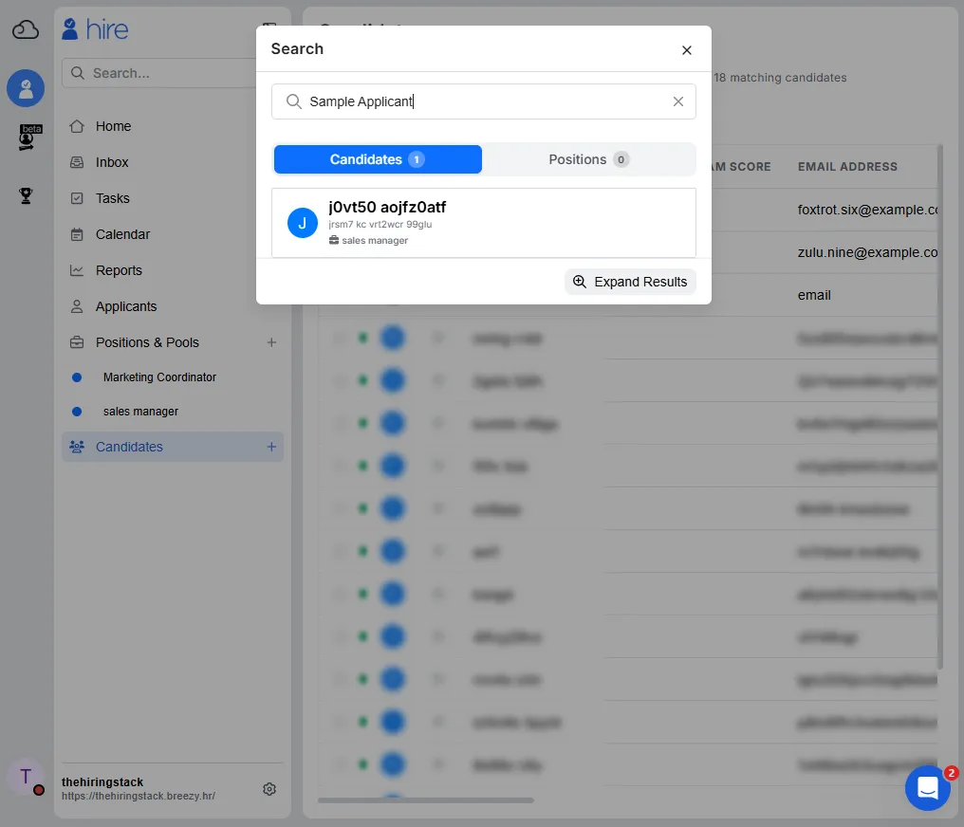Click the trophy icon in left rail
Viewport: 964px width, 827px height.
coord(26,195)
